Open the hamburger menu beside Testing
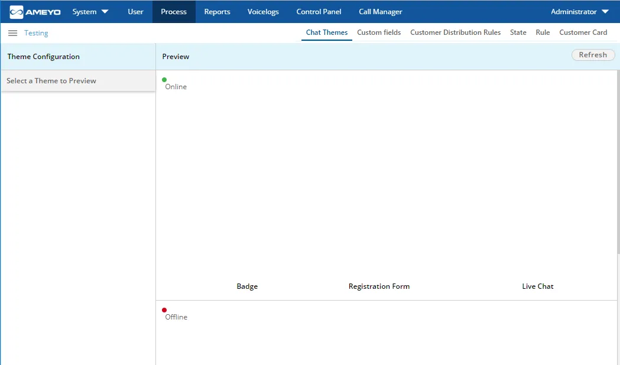The height and width of the screenshot is (365, 620). point(12,33)
